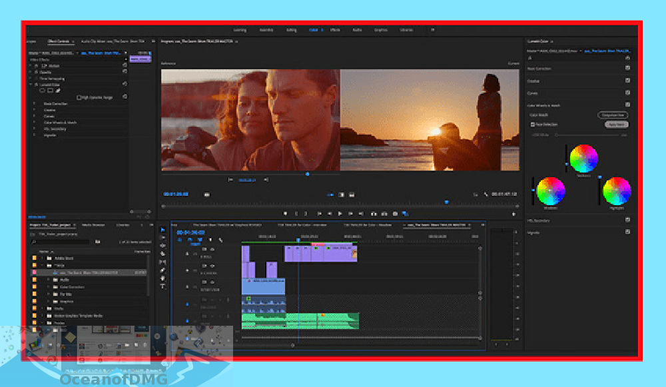The width and height of the screenshot is (666, 387).
Task: Reset the Motion effect parameters
Action: pyautogui.click(x=125, y=65)
